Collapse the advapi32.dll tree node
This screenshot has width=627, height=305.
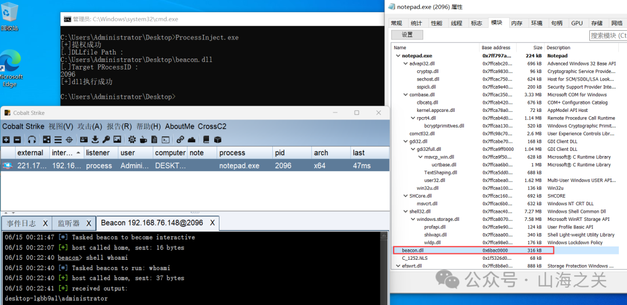[x=405, y=63]
